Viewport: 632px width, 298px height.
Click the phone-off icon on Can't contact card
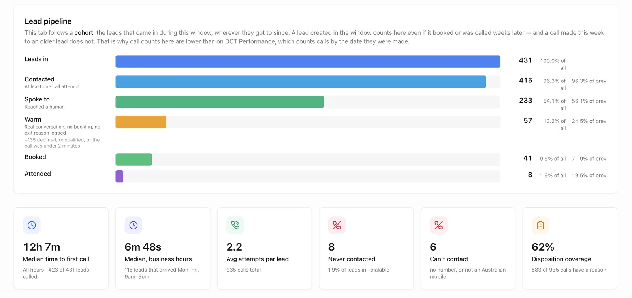(438, 225)
